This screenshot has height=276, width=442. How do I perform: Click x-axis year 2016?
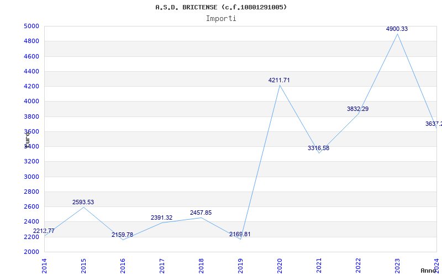click(x=123, y=266)
